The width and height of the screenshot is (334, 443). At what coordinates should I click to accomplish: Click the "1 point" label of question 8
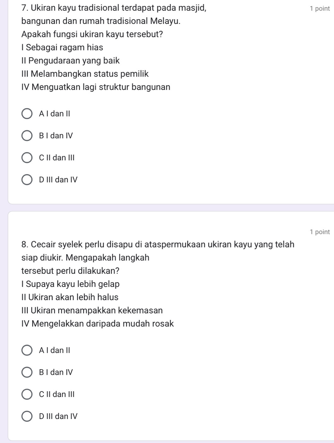pyautogui.click(x=320, y=232)
